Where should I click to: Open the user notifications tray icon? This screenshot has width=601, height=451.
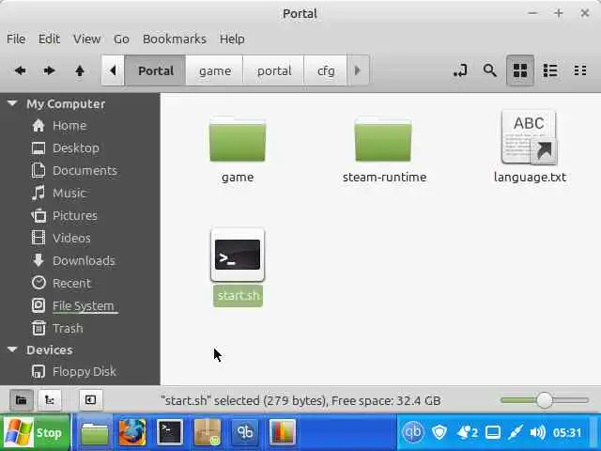click(x=467, y=432)
